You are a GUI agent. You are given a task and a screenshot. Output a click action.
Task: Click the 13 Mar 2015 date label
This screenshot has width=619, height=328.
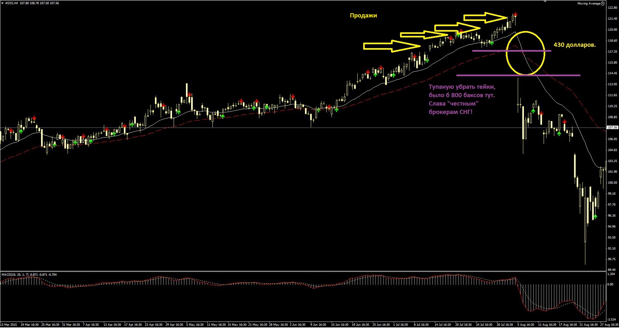pyautogui.click(x=9, y=325)
